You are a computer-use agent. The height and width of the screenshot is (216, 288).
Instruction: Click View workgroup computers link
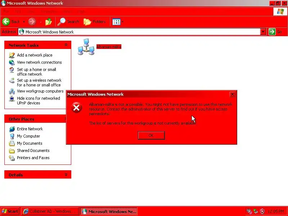tap(40, 91)
